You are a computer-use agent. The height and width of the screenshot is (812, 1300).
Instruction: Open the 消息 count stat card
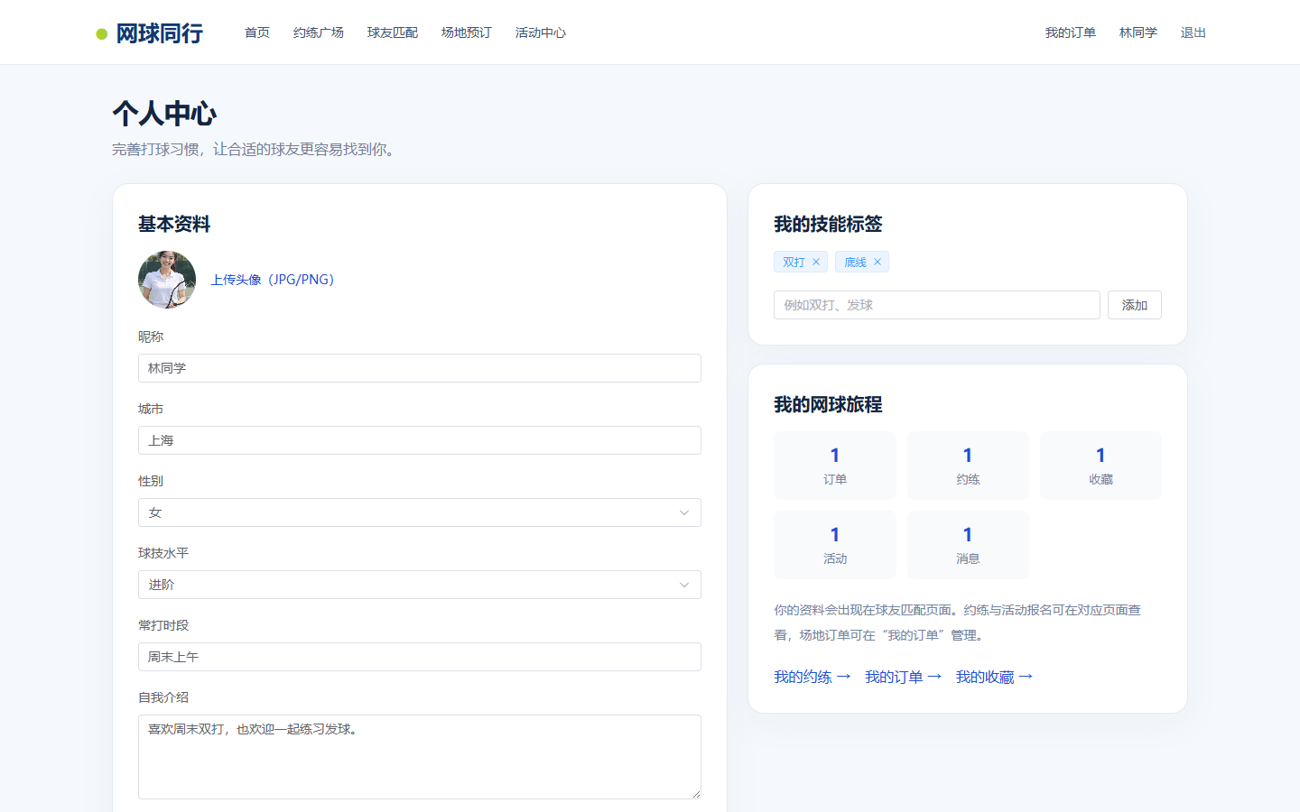968,545
